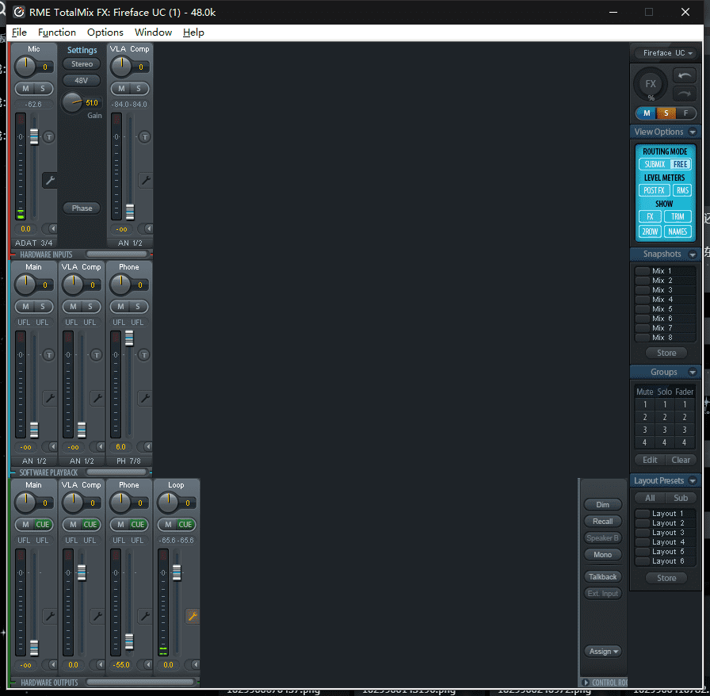Viewport: 710px width, 696px height.
Task: Click small arrow beside Hardware Outputs Main value
Action: point(52,665)
